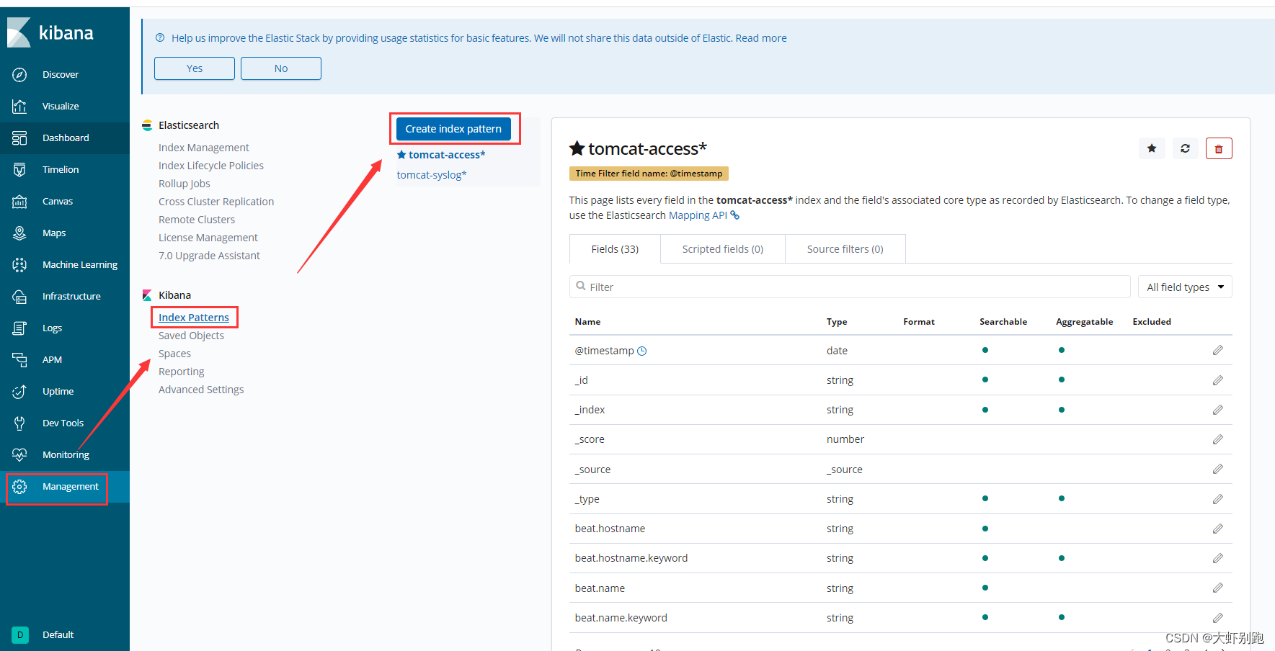Edit the _type field pencil
Screen dimensions: 1275x651
pos(1217,499)
